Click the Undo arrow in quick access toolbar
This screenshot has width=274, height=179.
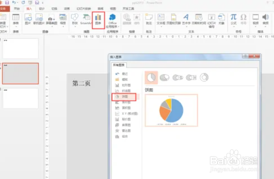point(14,2)
